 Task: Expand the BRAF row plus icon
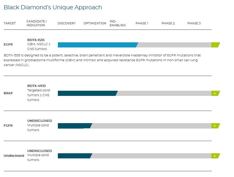[215, 93]
